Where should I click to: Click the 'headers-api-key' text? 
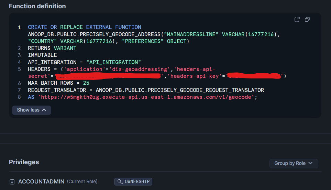(x=195, y=76)
